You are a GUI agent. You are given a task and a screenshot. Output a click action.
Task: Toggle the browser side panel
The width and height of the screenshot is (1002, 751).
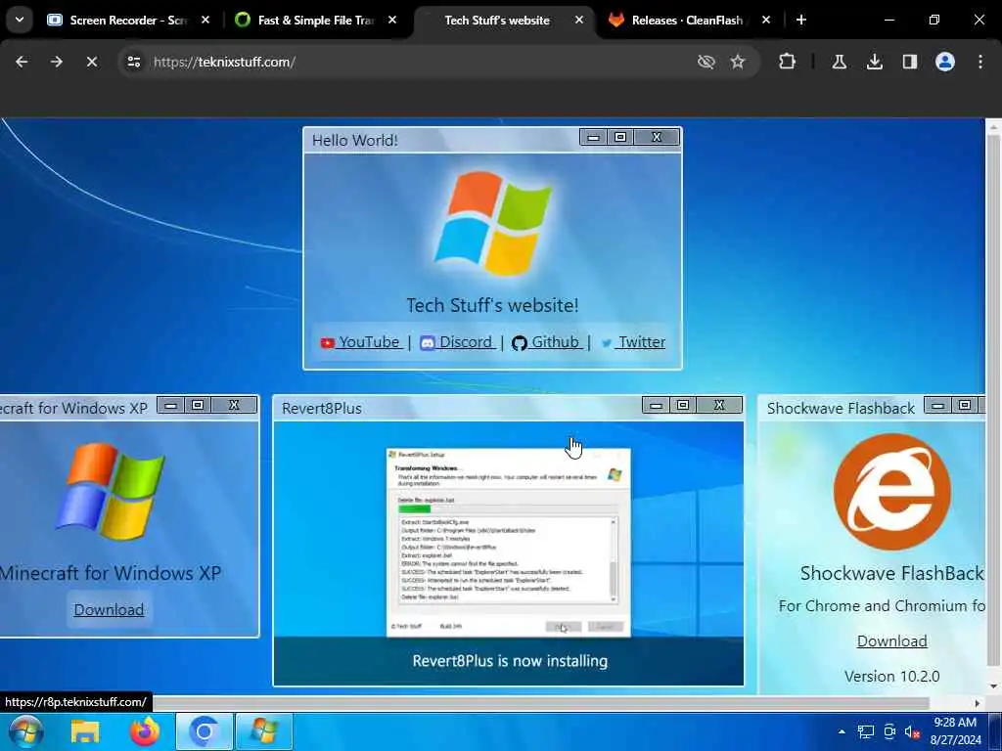[909, 62]
